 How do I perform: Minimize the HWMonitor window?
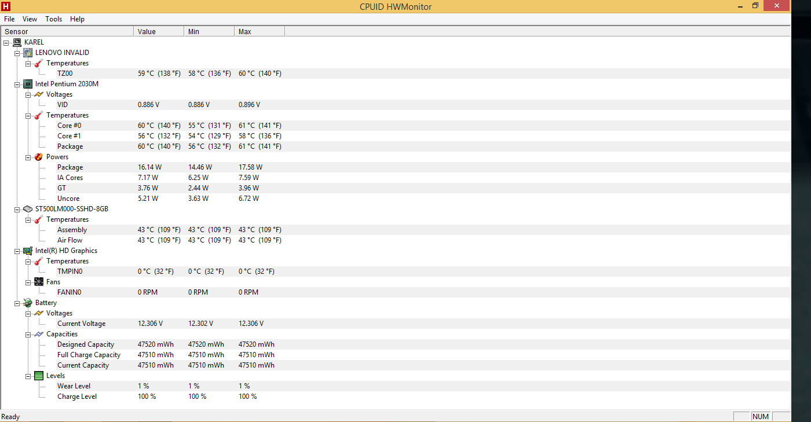coord(740,6)
